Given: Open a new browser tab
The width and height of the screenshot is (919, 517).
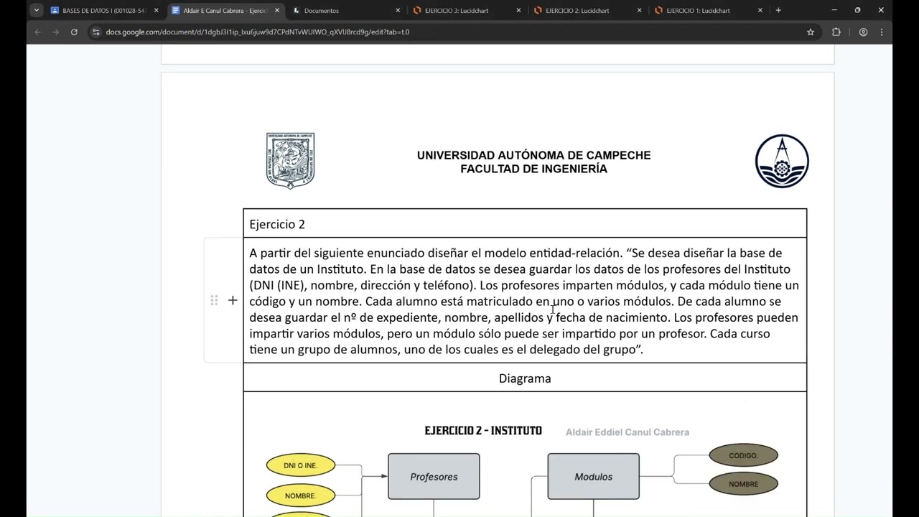Looking at the screenshot, I should click(x=778, y=11).
